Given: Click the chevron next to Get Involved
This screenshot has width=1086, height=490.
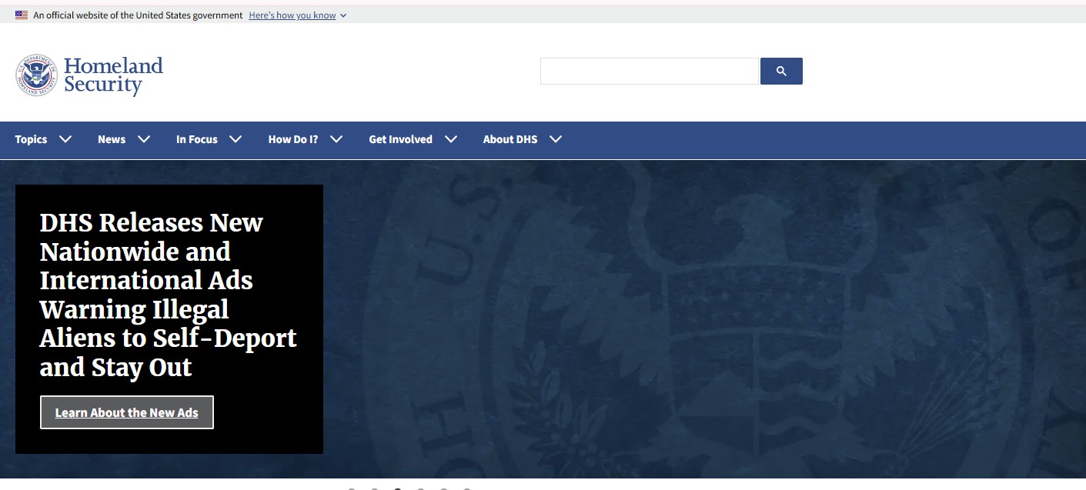Looking at the screenshot, I should (451, 139).
